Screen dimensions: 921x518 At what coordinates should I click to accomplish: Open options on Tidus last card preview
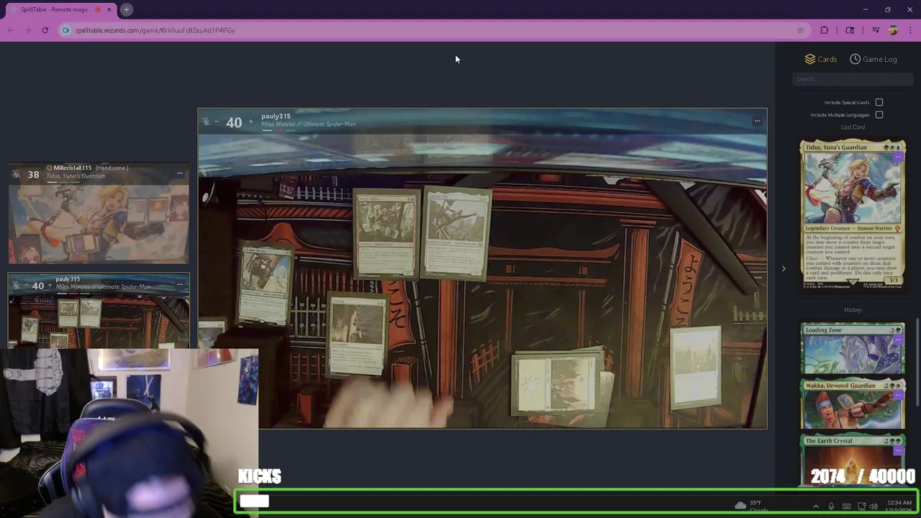click(897, 157)
